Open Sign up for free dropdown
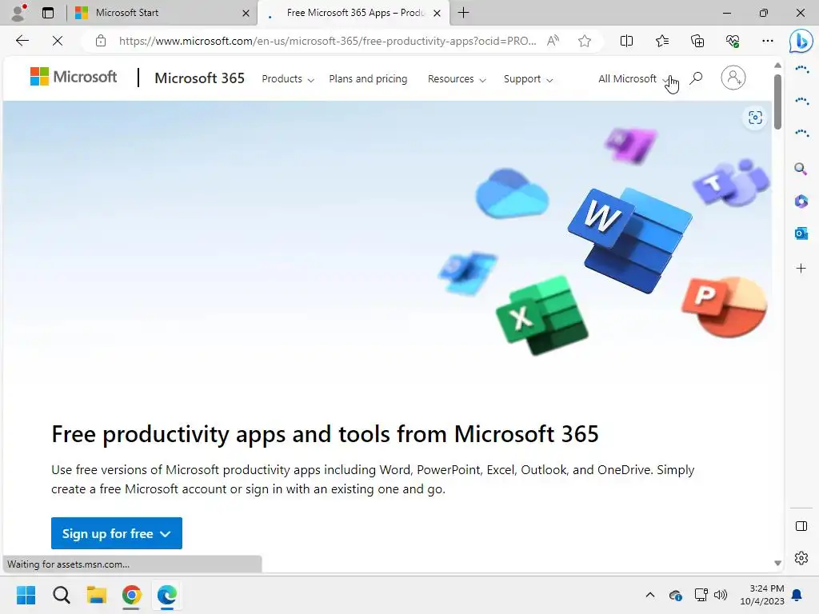The image size is (819, 614). [x=117, y=533]
